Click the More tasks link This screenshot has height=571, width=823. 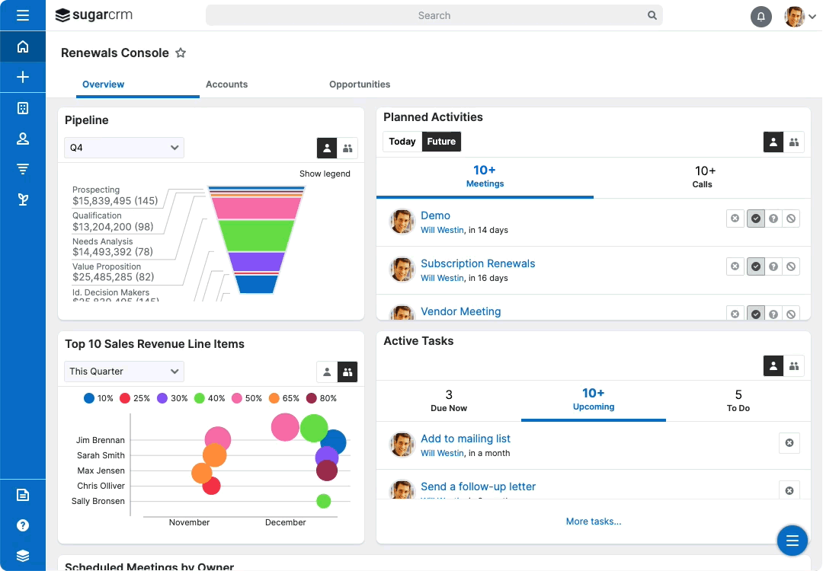(x=593, y=522)
